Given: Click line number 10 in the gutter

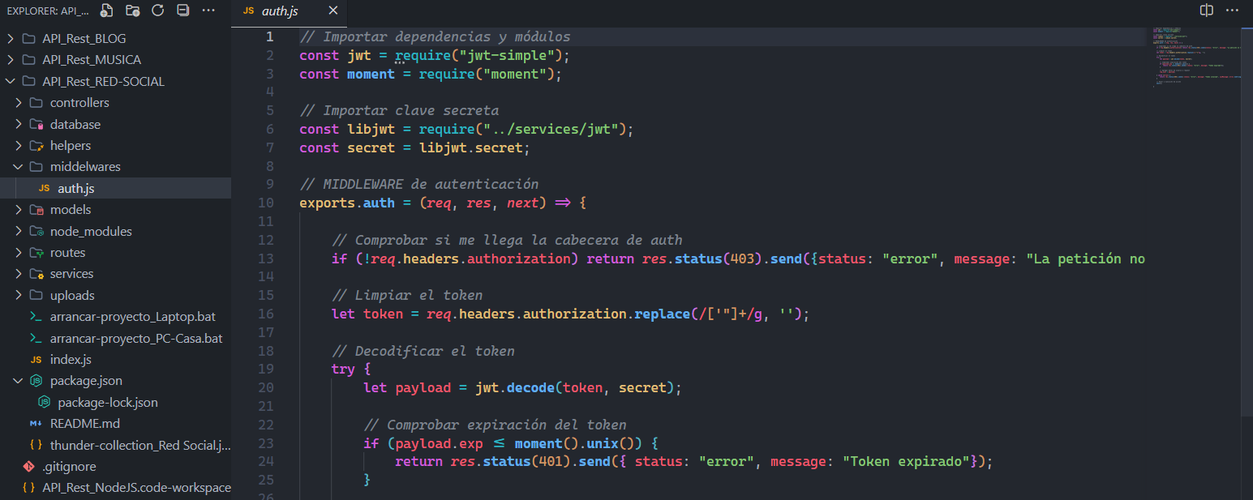Looking at the screenshot, I should coord(265,203).
